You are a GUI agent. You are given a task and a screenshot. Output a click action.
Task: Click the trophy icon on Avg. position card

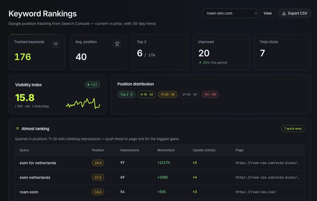[x=117, y=44]
